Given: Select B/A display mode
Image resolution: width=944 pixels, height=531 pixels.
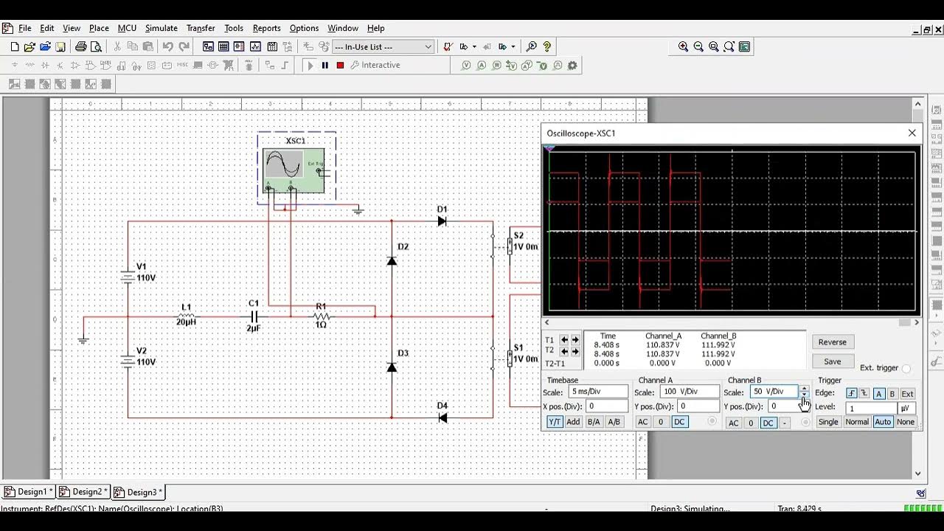Looking at the screenshot, I should click(594, 422).
